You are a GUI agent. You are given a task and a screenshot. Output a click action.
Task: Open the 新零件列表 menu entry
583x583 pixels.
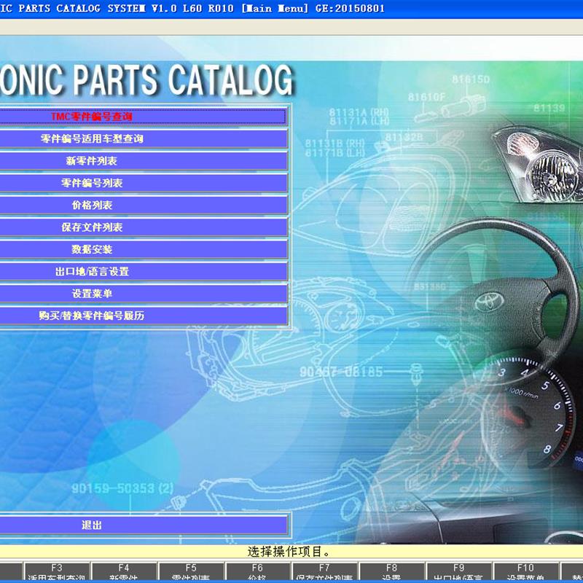tap(143, 161)
